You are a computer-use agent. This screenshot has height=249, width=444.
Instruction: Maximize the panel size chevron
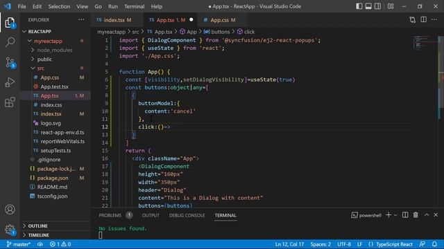click(427, 215)
